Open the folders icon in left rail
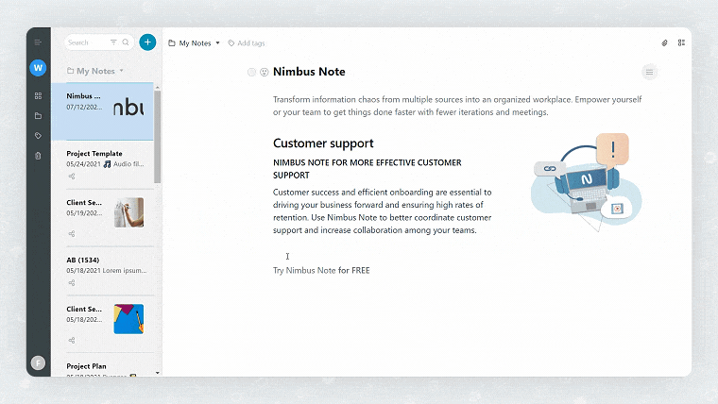The height and width of the screenshot is (404, 718). [38, 116]
